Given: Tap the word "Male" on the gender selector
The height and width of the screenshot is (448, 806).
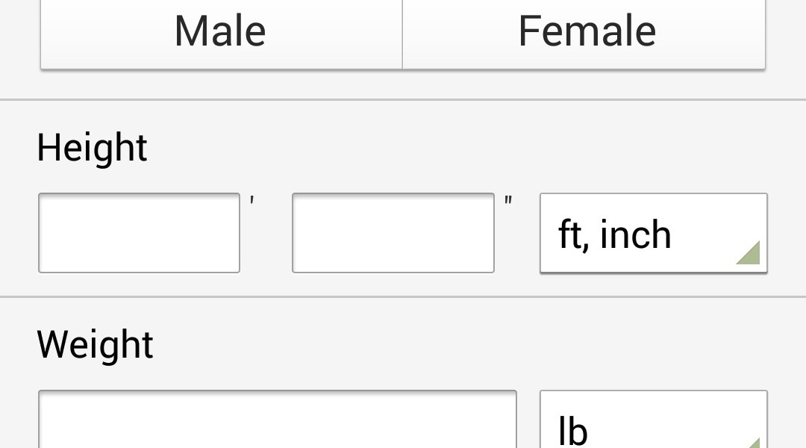Looking at the screenshot, I should pos(220,31).
